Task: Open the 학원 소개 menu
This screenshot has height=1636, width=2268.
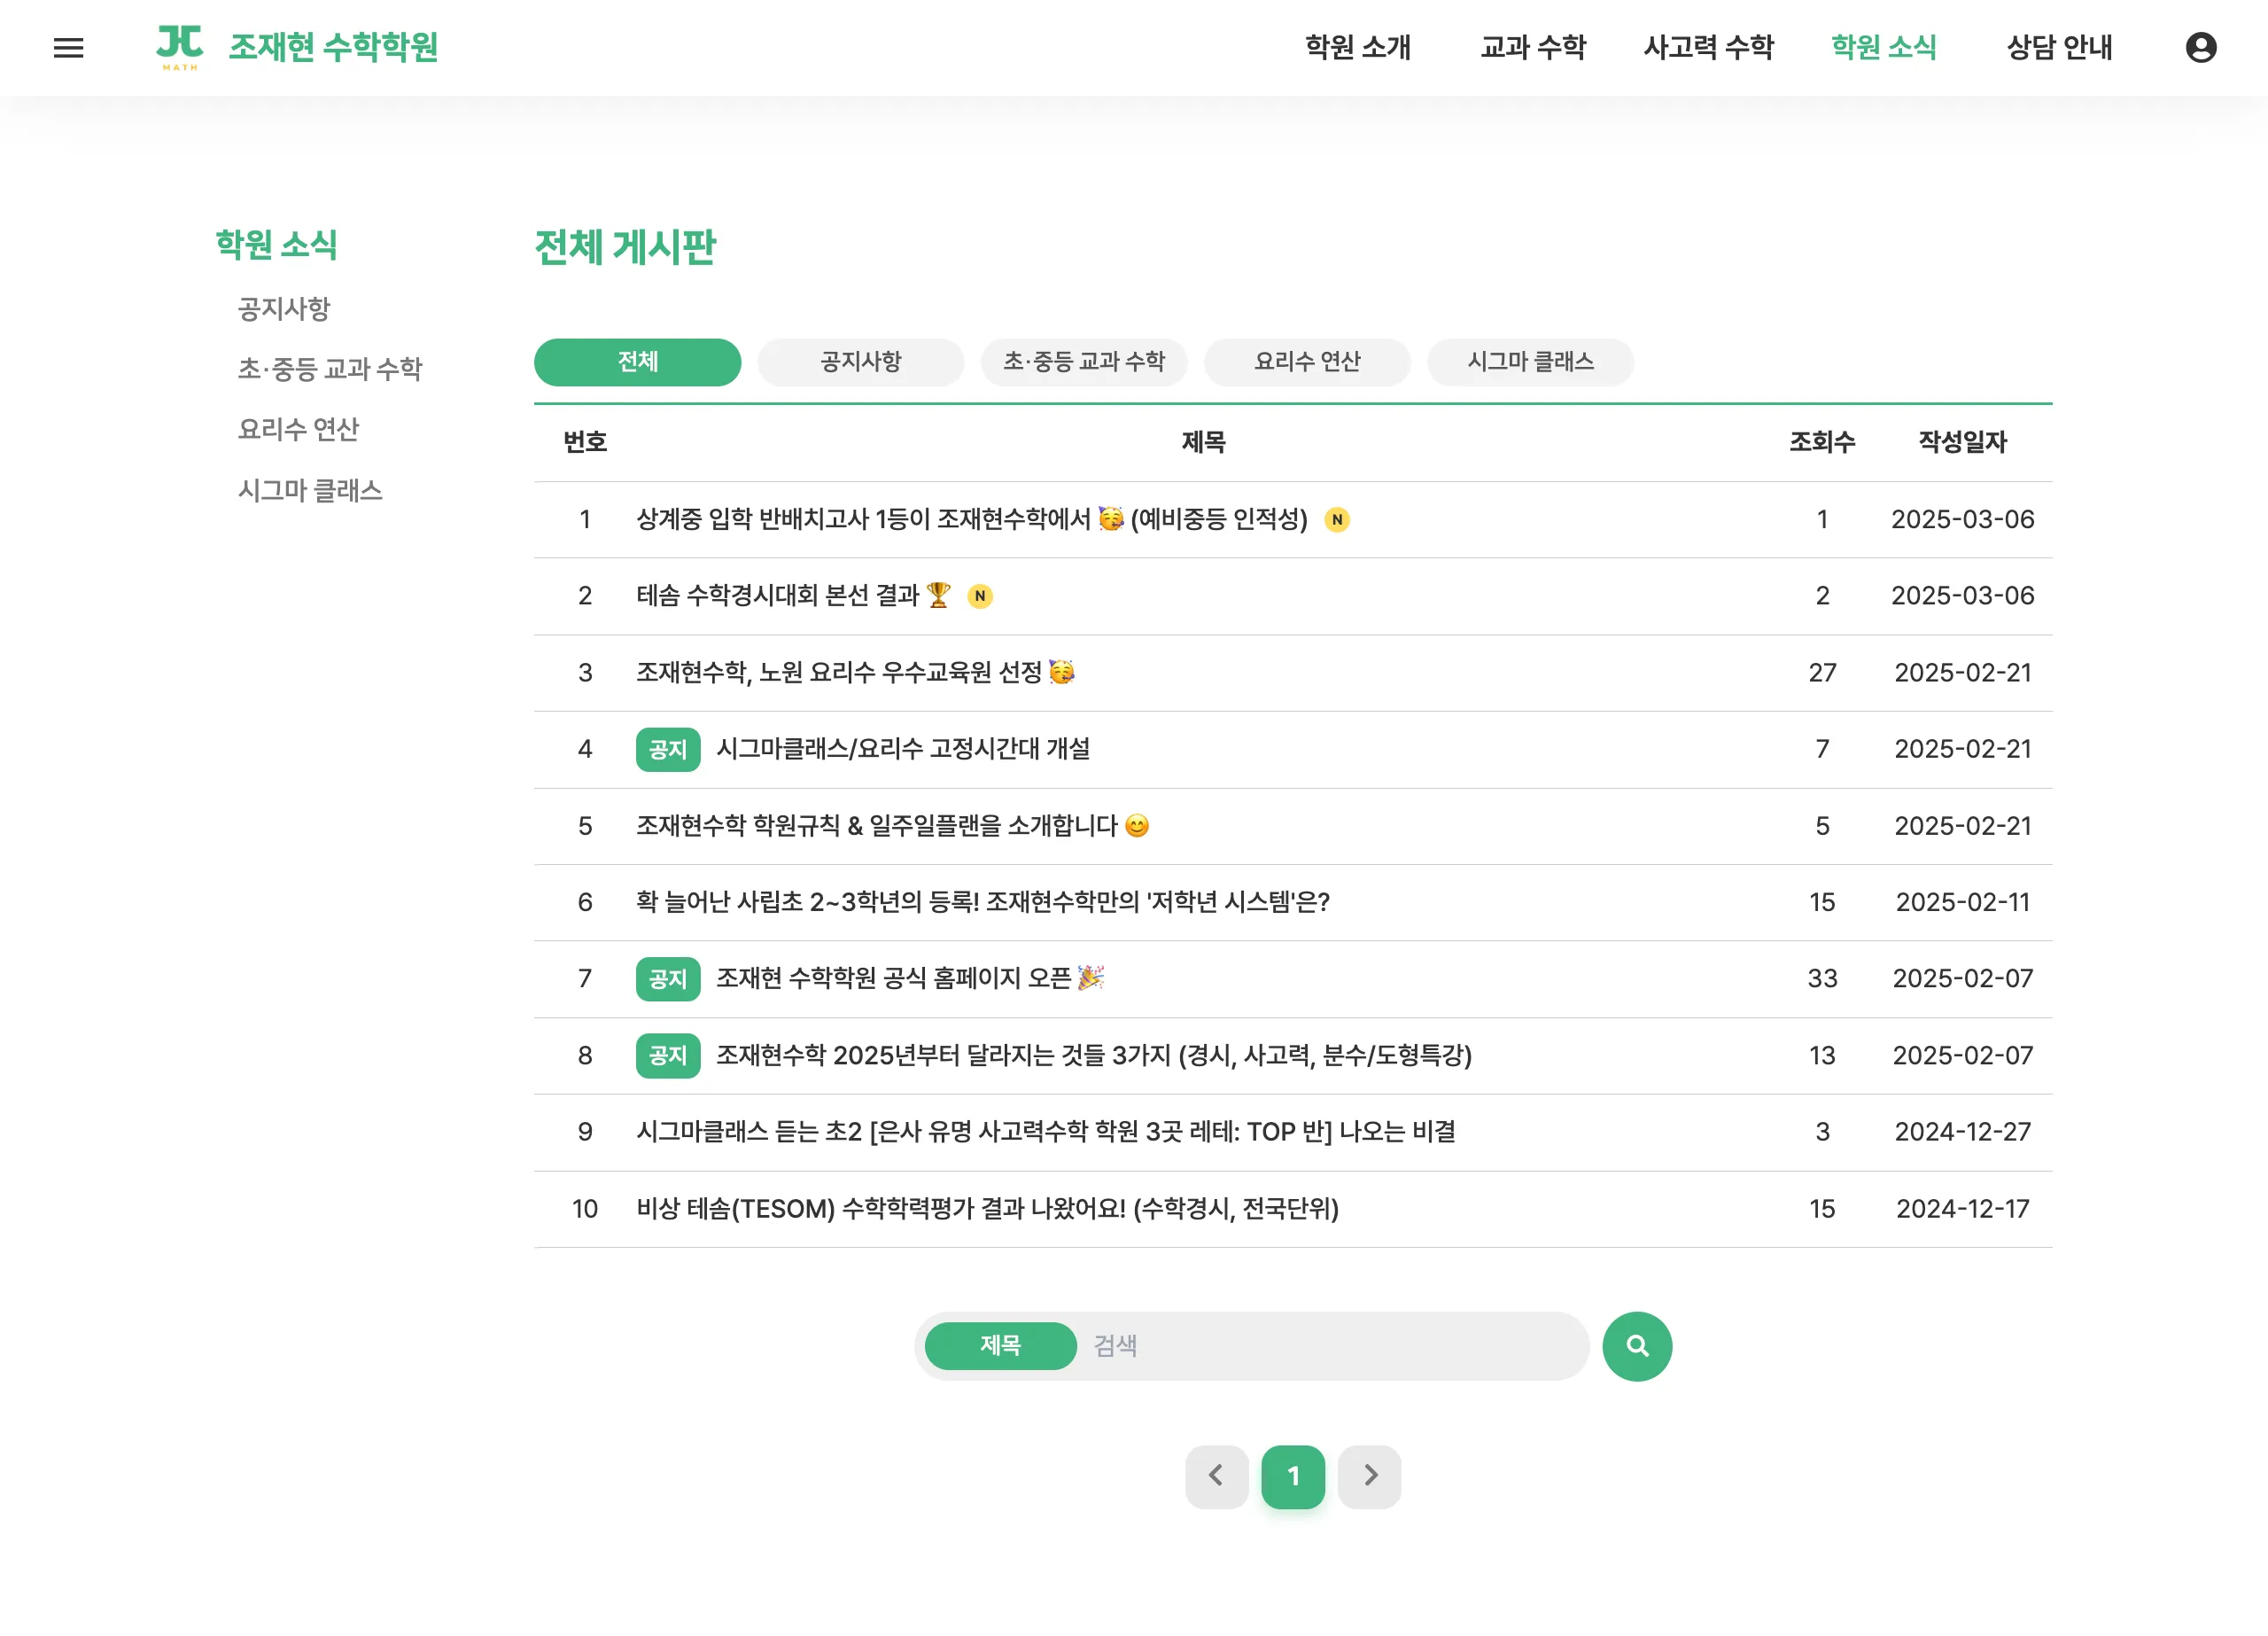Action: tap(1357, 47)
